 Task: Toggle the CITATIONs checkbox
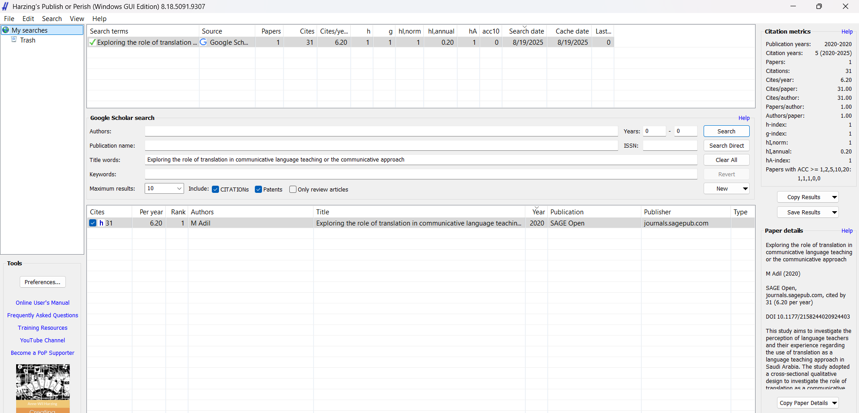pyautogui.click(x=215, y=189)
